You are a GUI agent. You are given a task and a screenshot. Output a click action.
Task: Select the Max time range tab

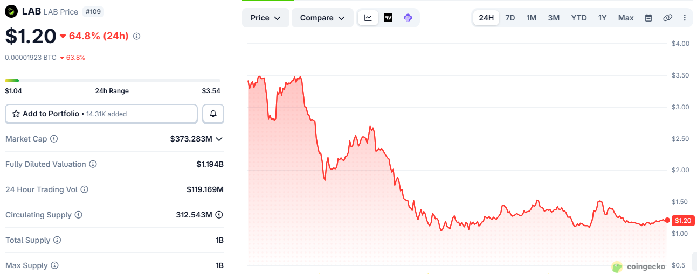click(626, 18)
